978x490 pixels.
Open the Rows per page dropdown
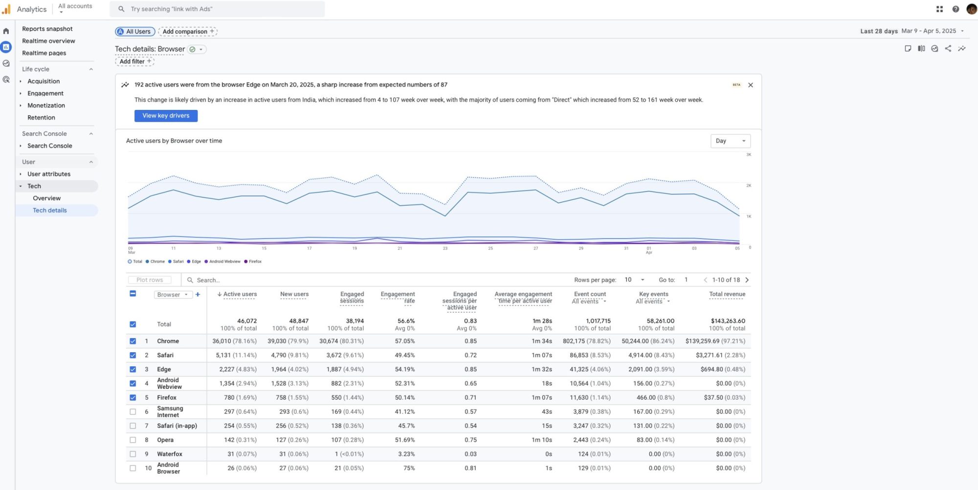(634, 280)
